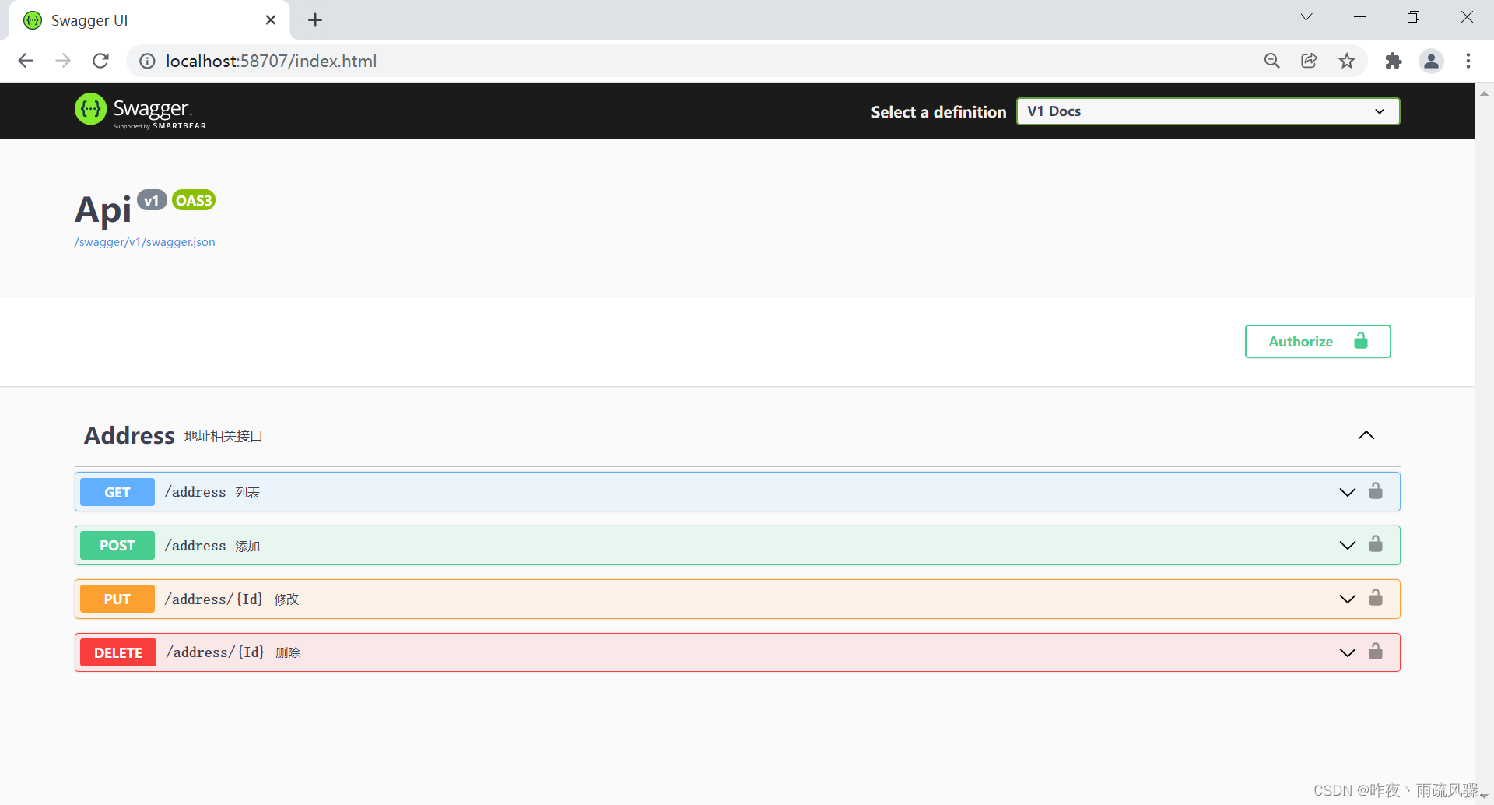Reload the Swagger UI page
The height and width of the screenshot is (805, 1494).
[x=100, y=61]
